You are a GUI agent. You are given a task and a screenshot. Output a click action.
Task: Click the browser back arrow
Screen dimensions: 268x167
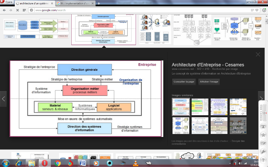click(x=4, y=10)
